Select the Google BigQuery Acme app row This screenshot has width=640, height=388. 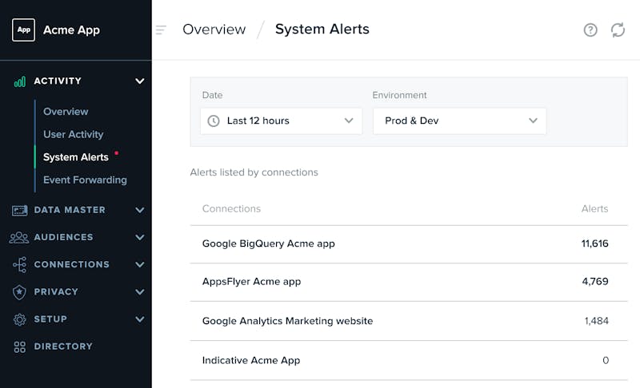409,243
